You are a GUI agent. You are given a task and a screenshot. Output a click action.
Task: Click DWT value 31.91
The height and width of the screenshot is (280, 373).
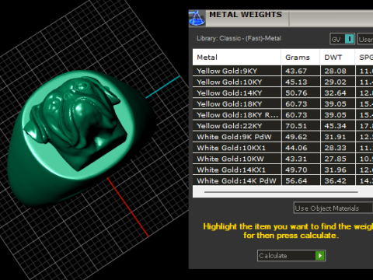tap(336, 137)
